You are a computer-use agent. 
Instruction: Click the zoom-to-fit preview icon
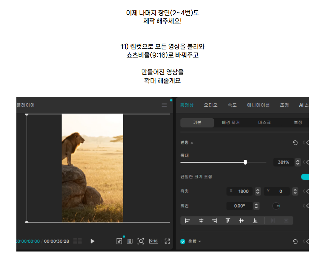(x=141, y=241)
